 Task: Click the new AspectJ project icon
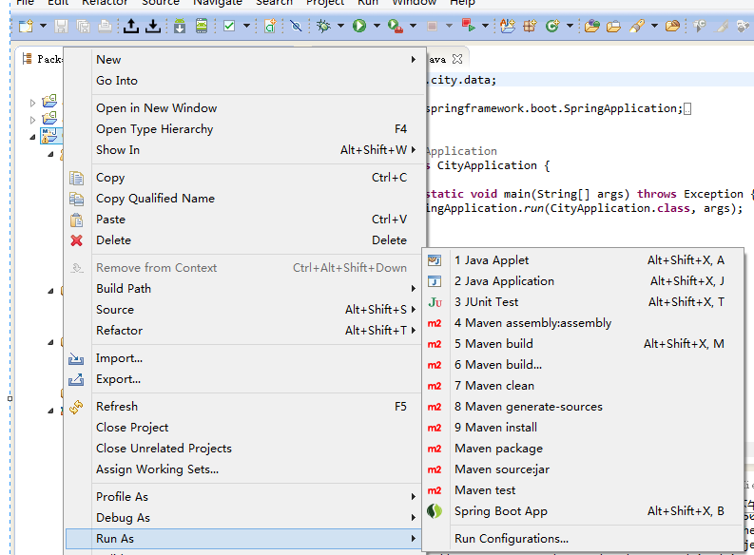(x=508, y=26)
